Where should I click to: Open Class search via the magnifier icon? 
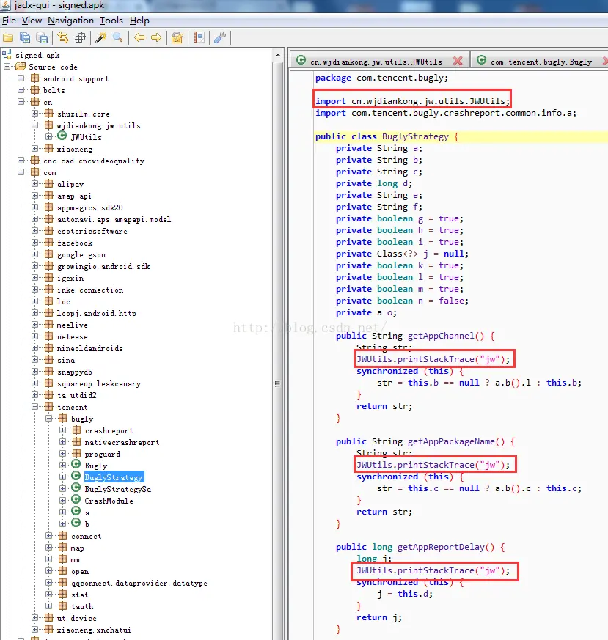pos(118,38)
